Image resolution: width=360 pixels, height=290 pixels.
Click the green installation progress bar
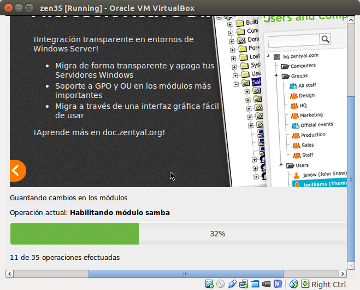pyautogui.click(x=74, y=234)
